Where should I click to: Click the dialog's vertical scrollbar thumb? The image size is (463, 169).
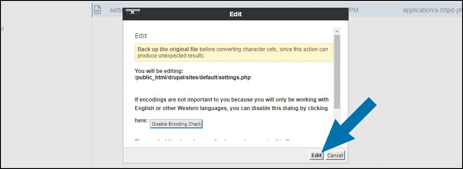click(x=337, y=72)
